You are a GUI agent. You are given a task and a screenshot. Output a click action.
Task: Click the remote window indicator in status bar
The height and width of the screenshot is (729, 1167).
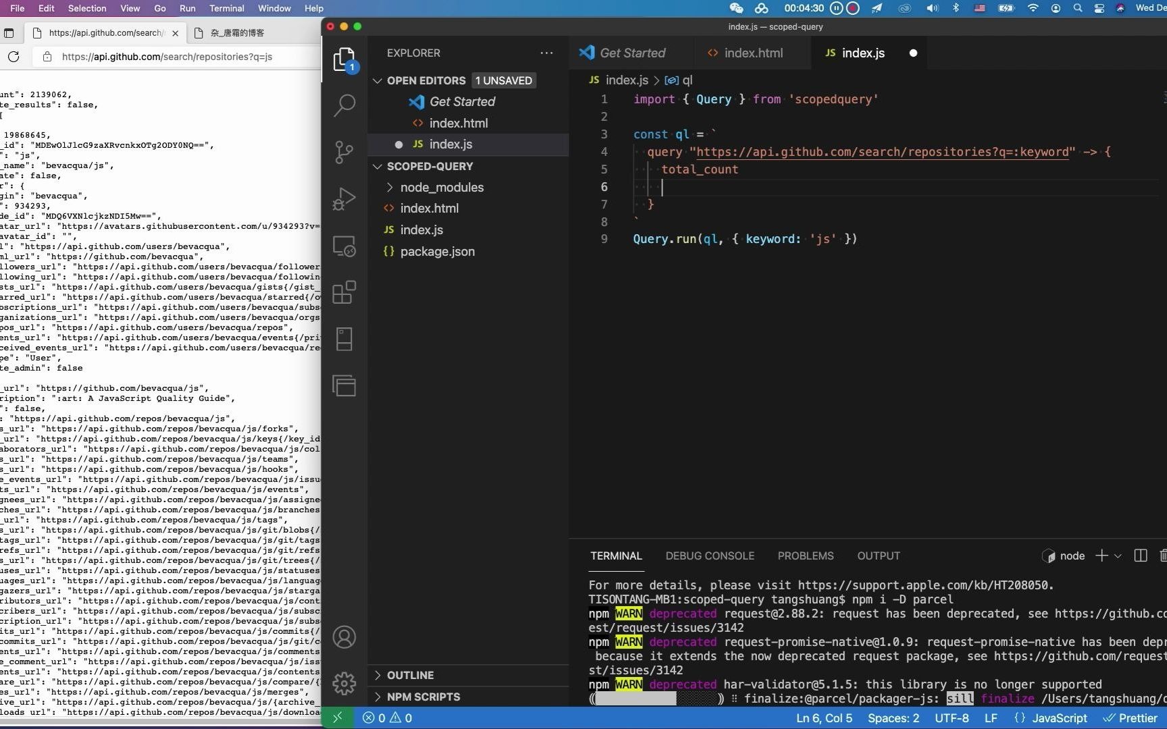click(x=338, y=718)
